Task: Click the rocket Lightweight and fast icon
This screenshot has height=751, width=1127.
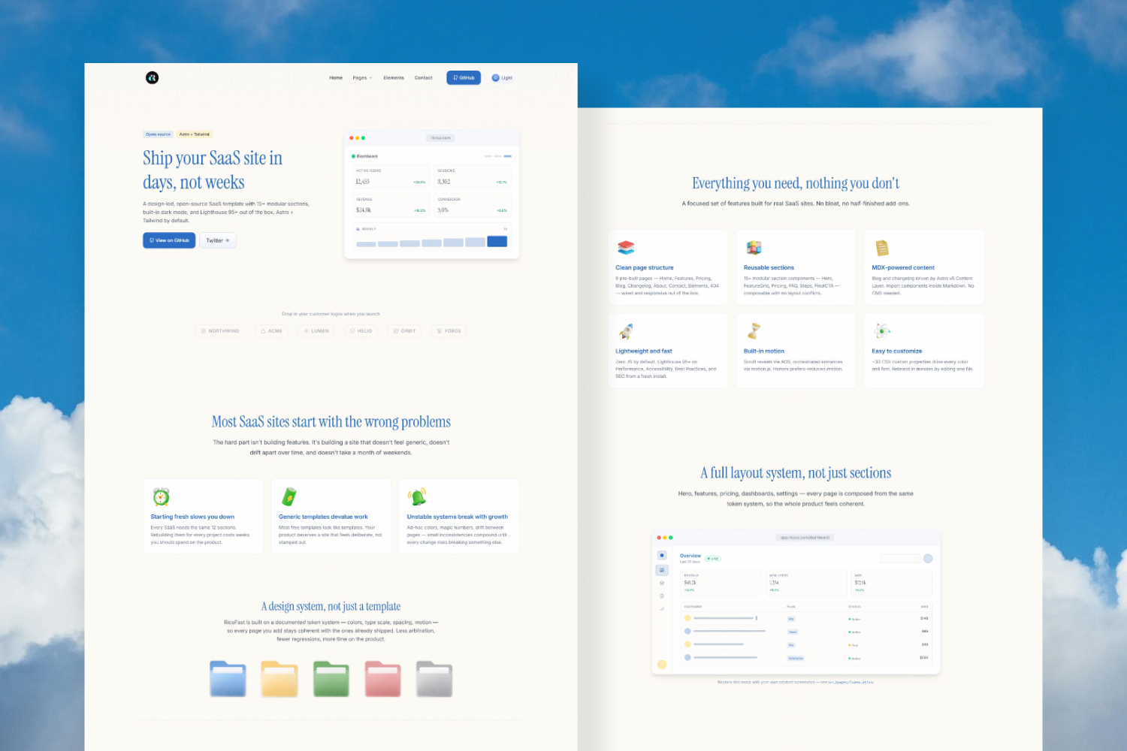Action: [x=626, y=331]
